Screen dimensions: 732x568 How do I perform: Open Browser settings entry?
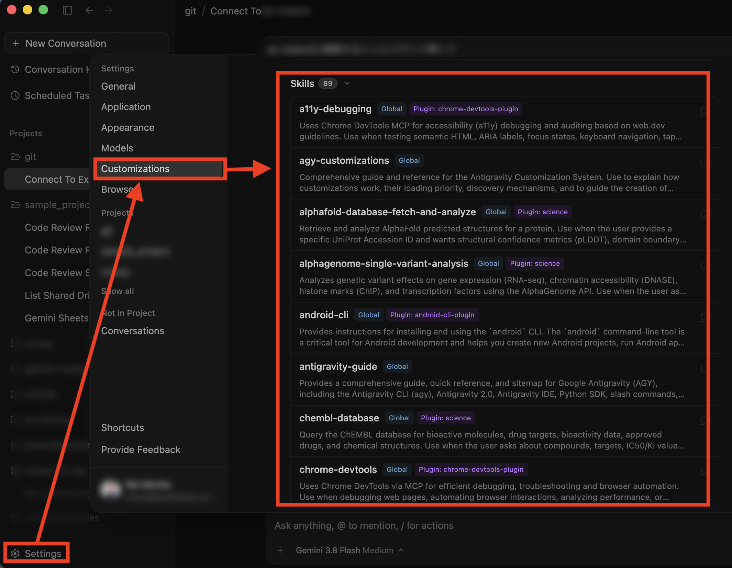(117, 189)
